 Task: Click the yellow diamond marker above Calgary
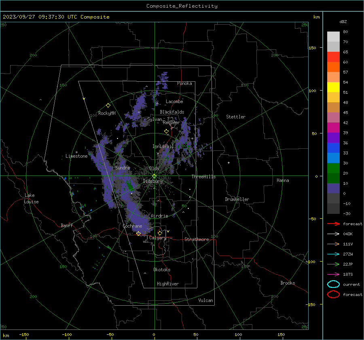tap(160, 233)
